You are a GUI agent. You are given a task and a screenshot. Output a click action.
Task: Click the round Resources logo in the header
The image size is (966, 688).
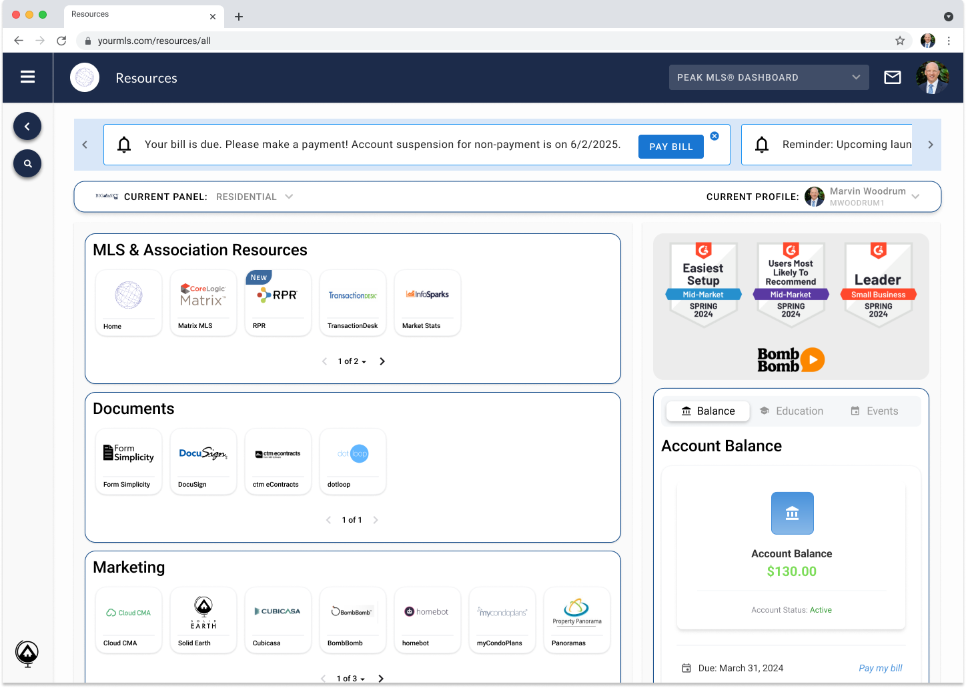[x=85, y=77]
